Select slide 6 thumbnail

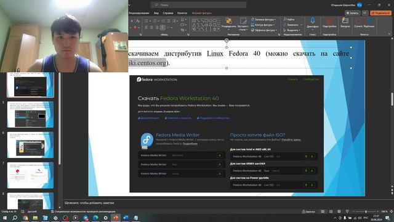click(30, 145)
